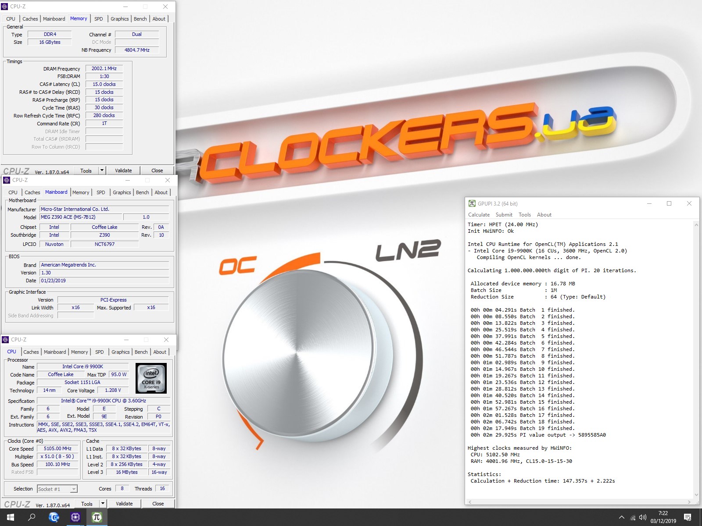Maximize the GPUPI window
This screenshot has height=526, width=702.
[669, 203]
